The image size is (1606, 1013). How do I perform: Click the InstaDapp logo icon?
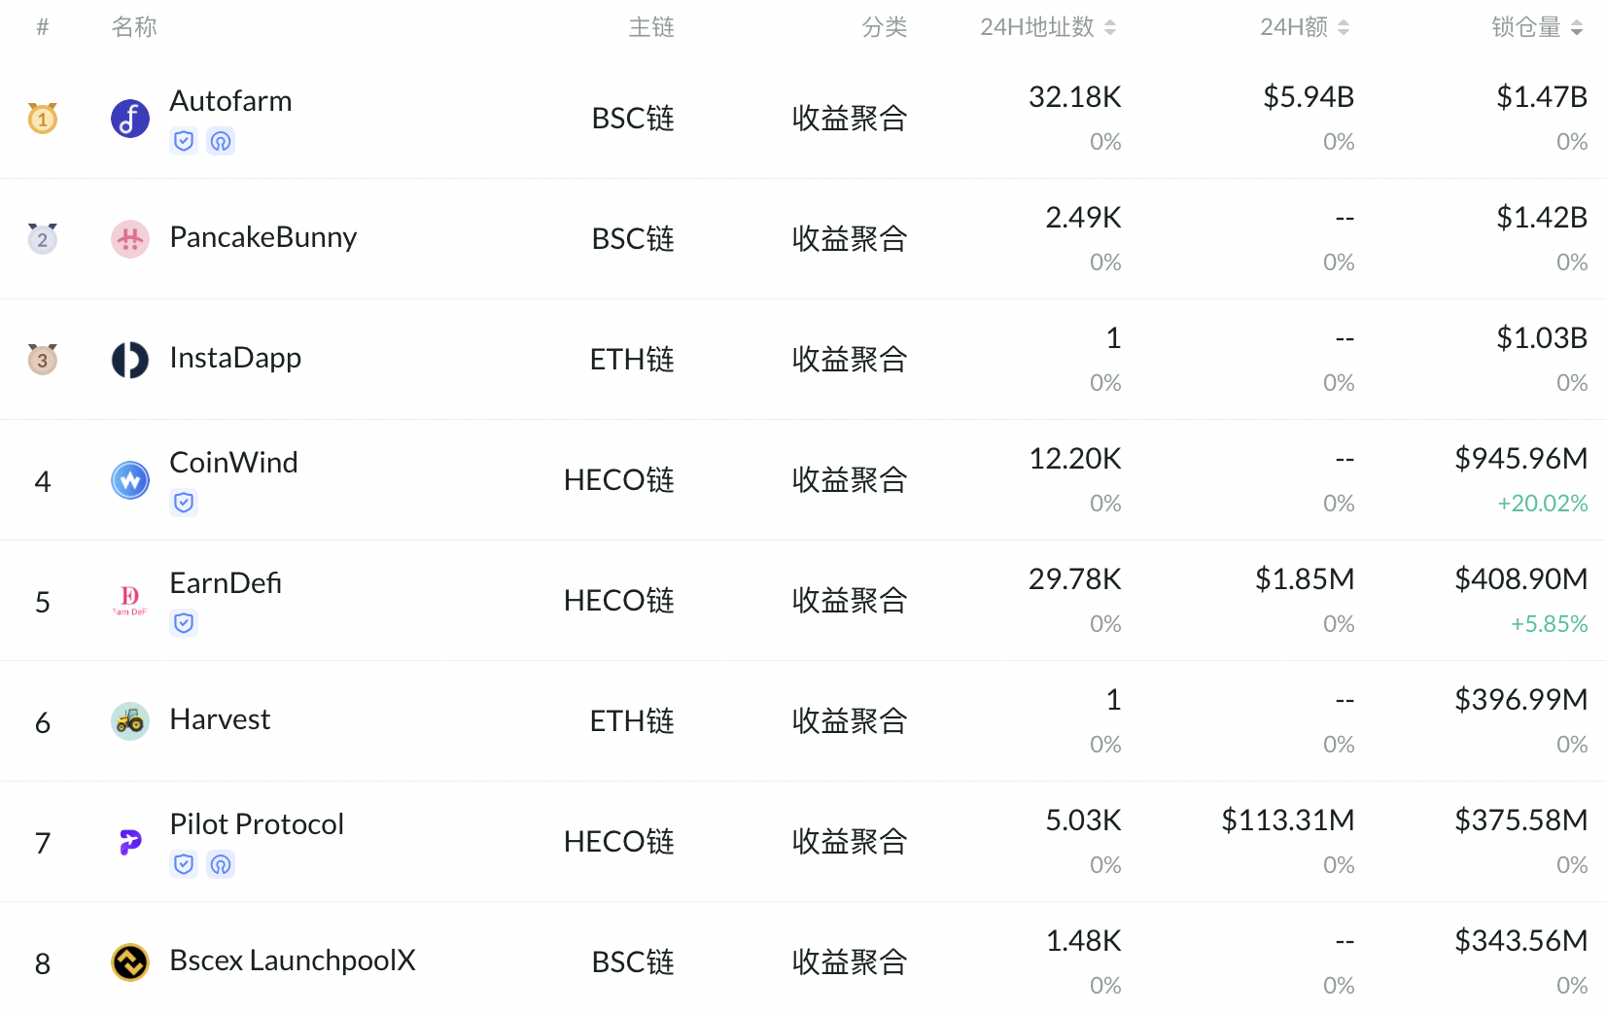[129, 359]
